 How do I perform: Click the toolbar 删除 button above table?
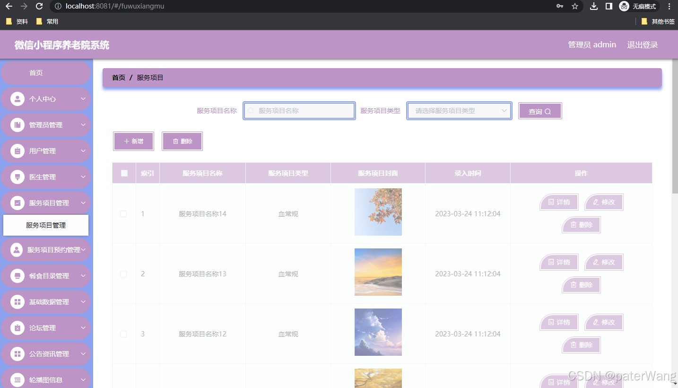[182, 141]
